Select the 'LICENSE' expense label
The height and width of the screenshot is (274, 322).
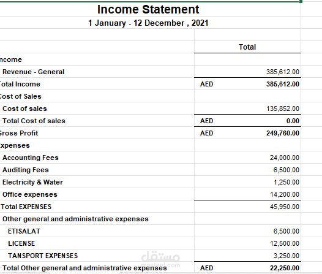(21, 243)
